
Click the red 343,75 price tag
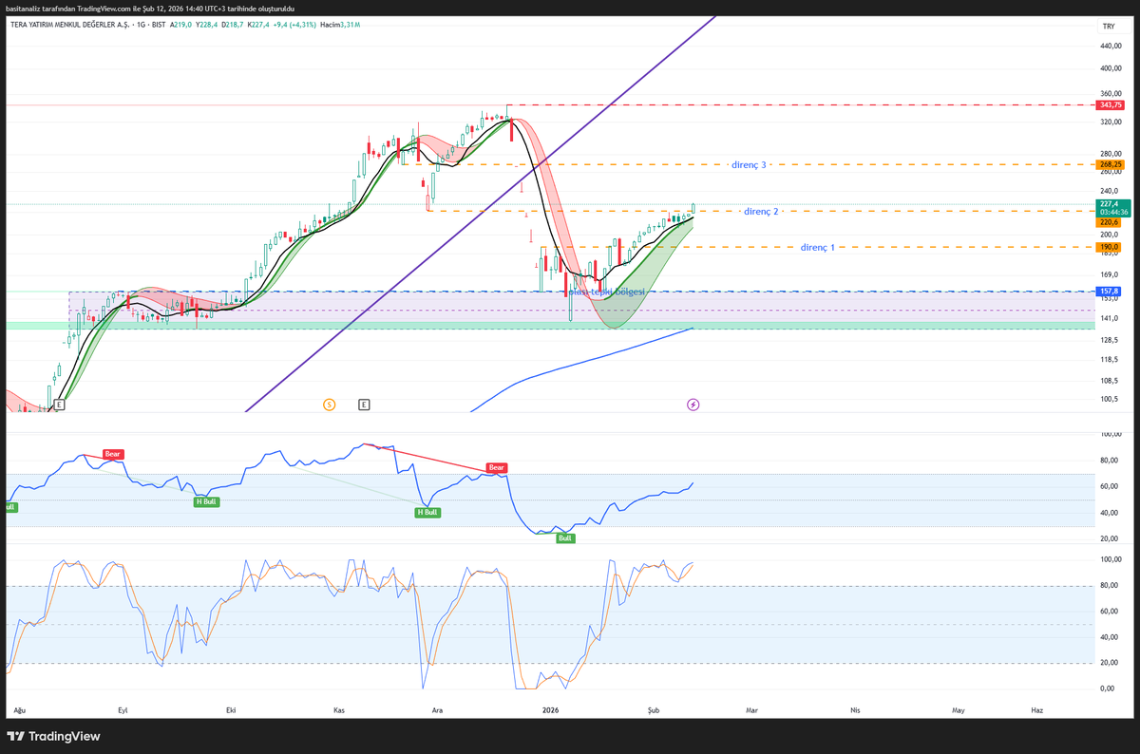(x=1110, y=104)
